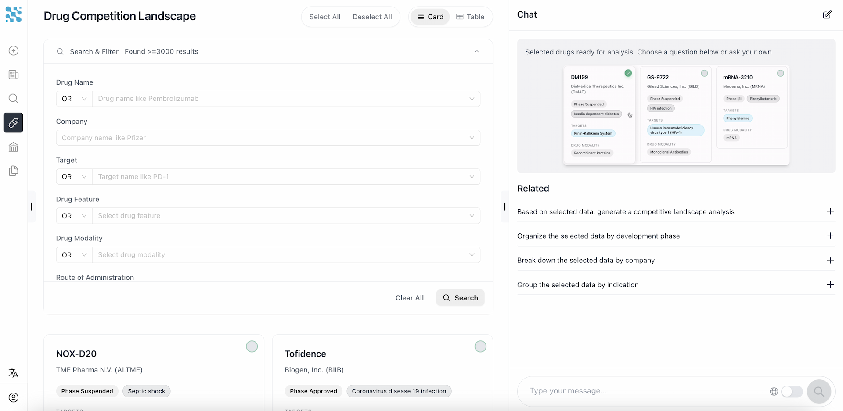Click the left sidebar collapse handle
The height and width of the screenshot is (411, 843).
[x=32, y=207]
